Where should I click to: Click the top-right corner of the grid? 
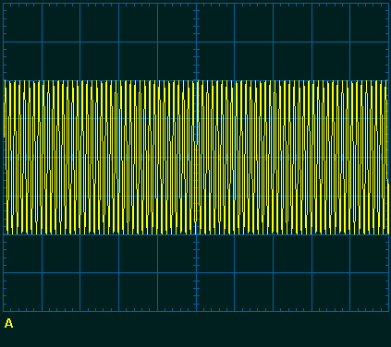(x=388, y=4)
